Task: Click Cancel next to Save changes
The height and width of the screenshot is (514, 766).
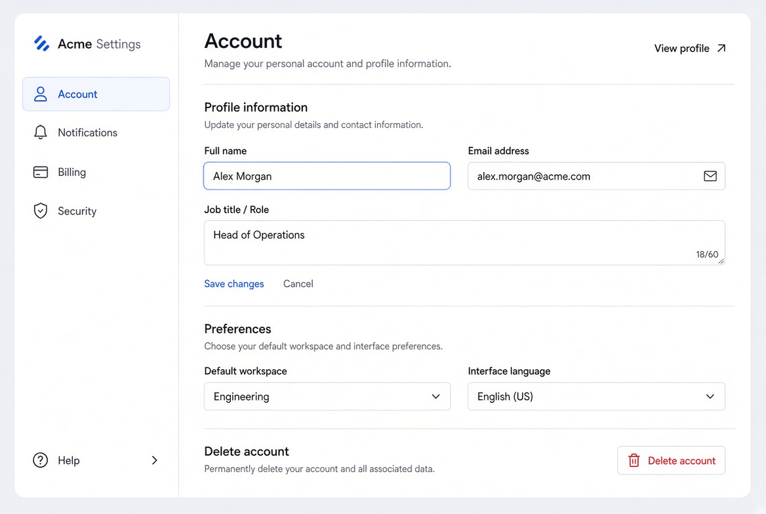Action: (298, 284)
